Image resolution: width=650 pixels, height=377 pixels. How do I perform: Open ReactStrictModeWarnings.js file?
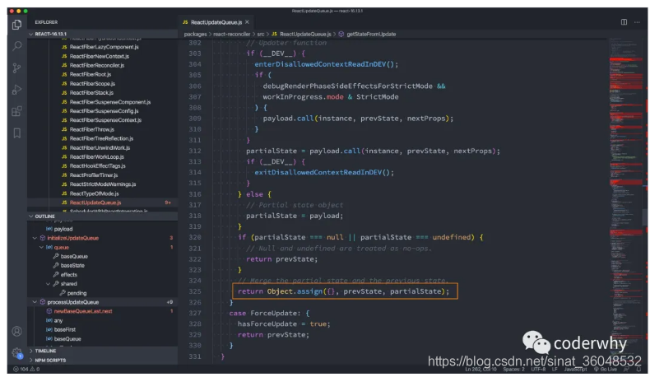click(x=102, y=184)
